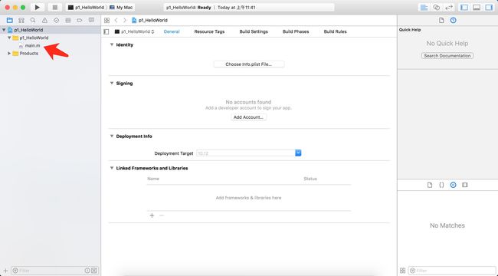Choose My Mac run destination
The height and width of the screenshot is (276, 498).
(x=121, y=8)
